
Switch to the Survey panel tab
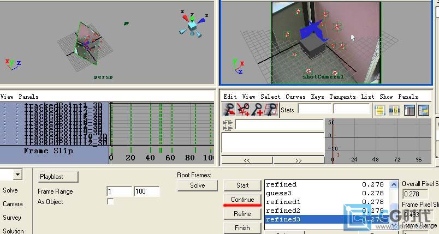click(12, 218)
